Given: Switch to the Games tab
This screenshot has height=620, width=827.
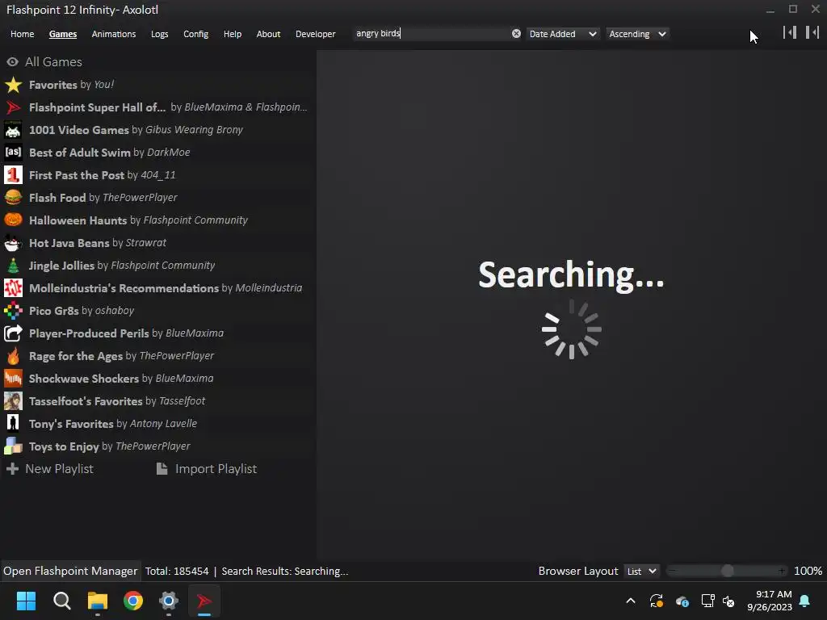Looking at the screenshot, I should [x=63, y=34].
